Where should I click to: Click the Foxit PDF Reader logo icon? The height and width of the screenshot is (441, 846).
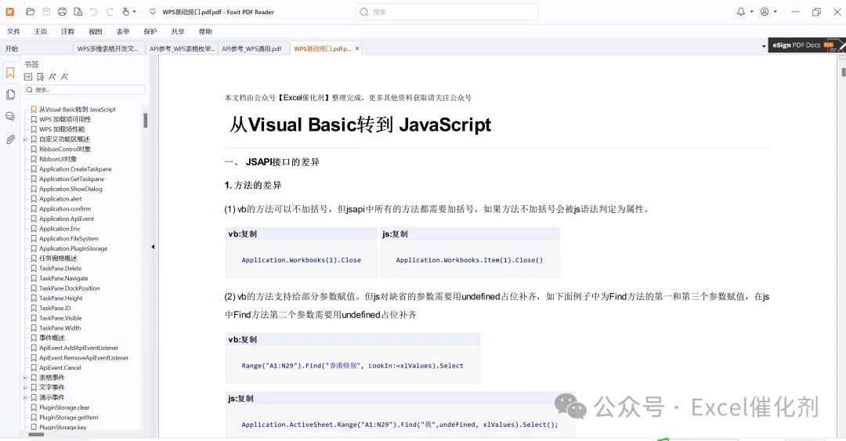tap(9, 11)
